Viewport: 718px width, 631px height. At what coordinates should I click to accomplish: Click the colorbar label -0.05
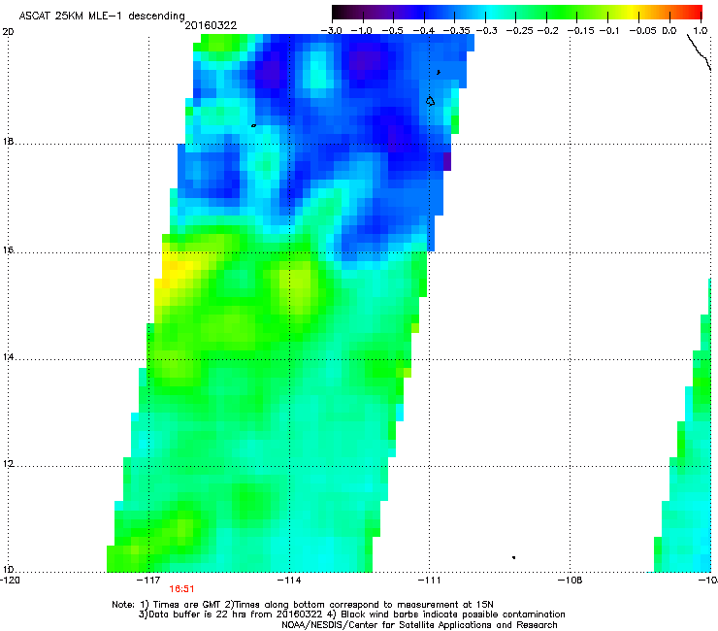coord(642,31)
